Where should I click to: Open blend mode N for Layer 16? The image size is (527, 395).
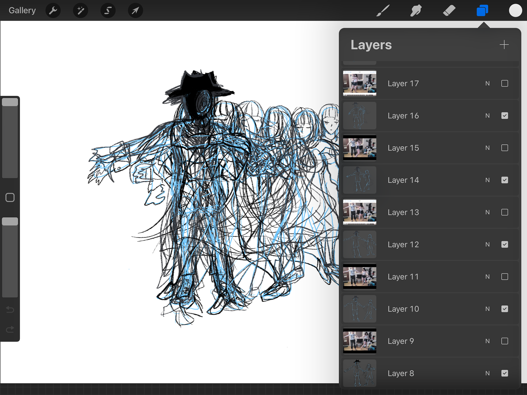point(487,115)
